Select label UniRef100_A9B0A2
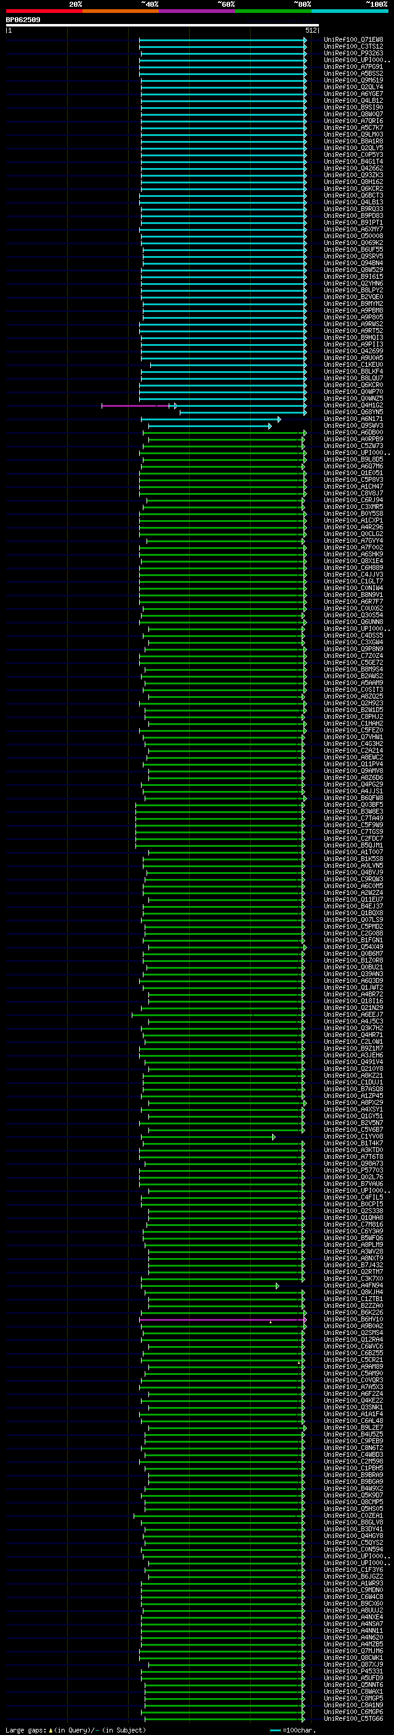This screenshot has height=1735, width=394. [x=353, y=1326]
